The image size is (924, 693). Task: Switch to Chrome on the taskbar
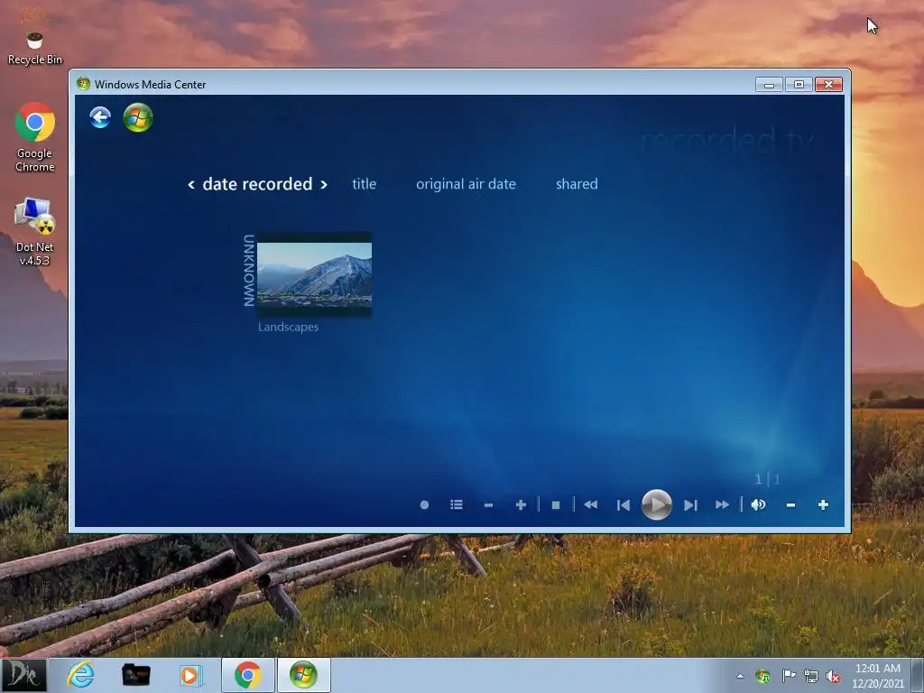click(248, 675)
